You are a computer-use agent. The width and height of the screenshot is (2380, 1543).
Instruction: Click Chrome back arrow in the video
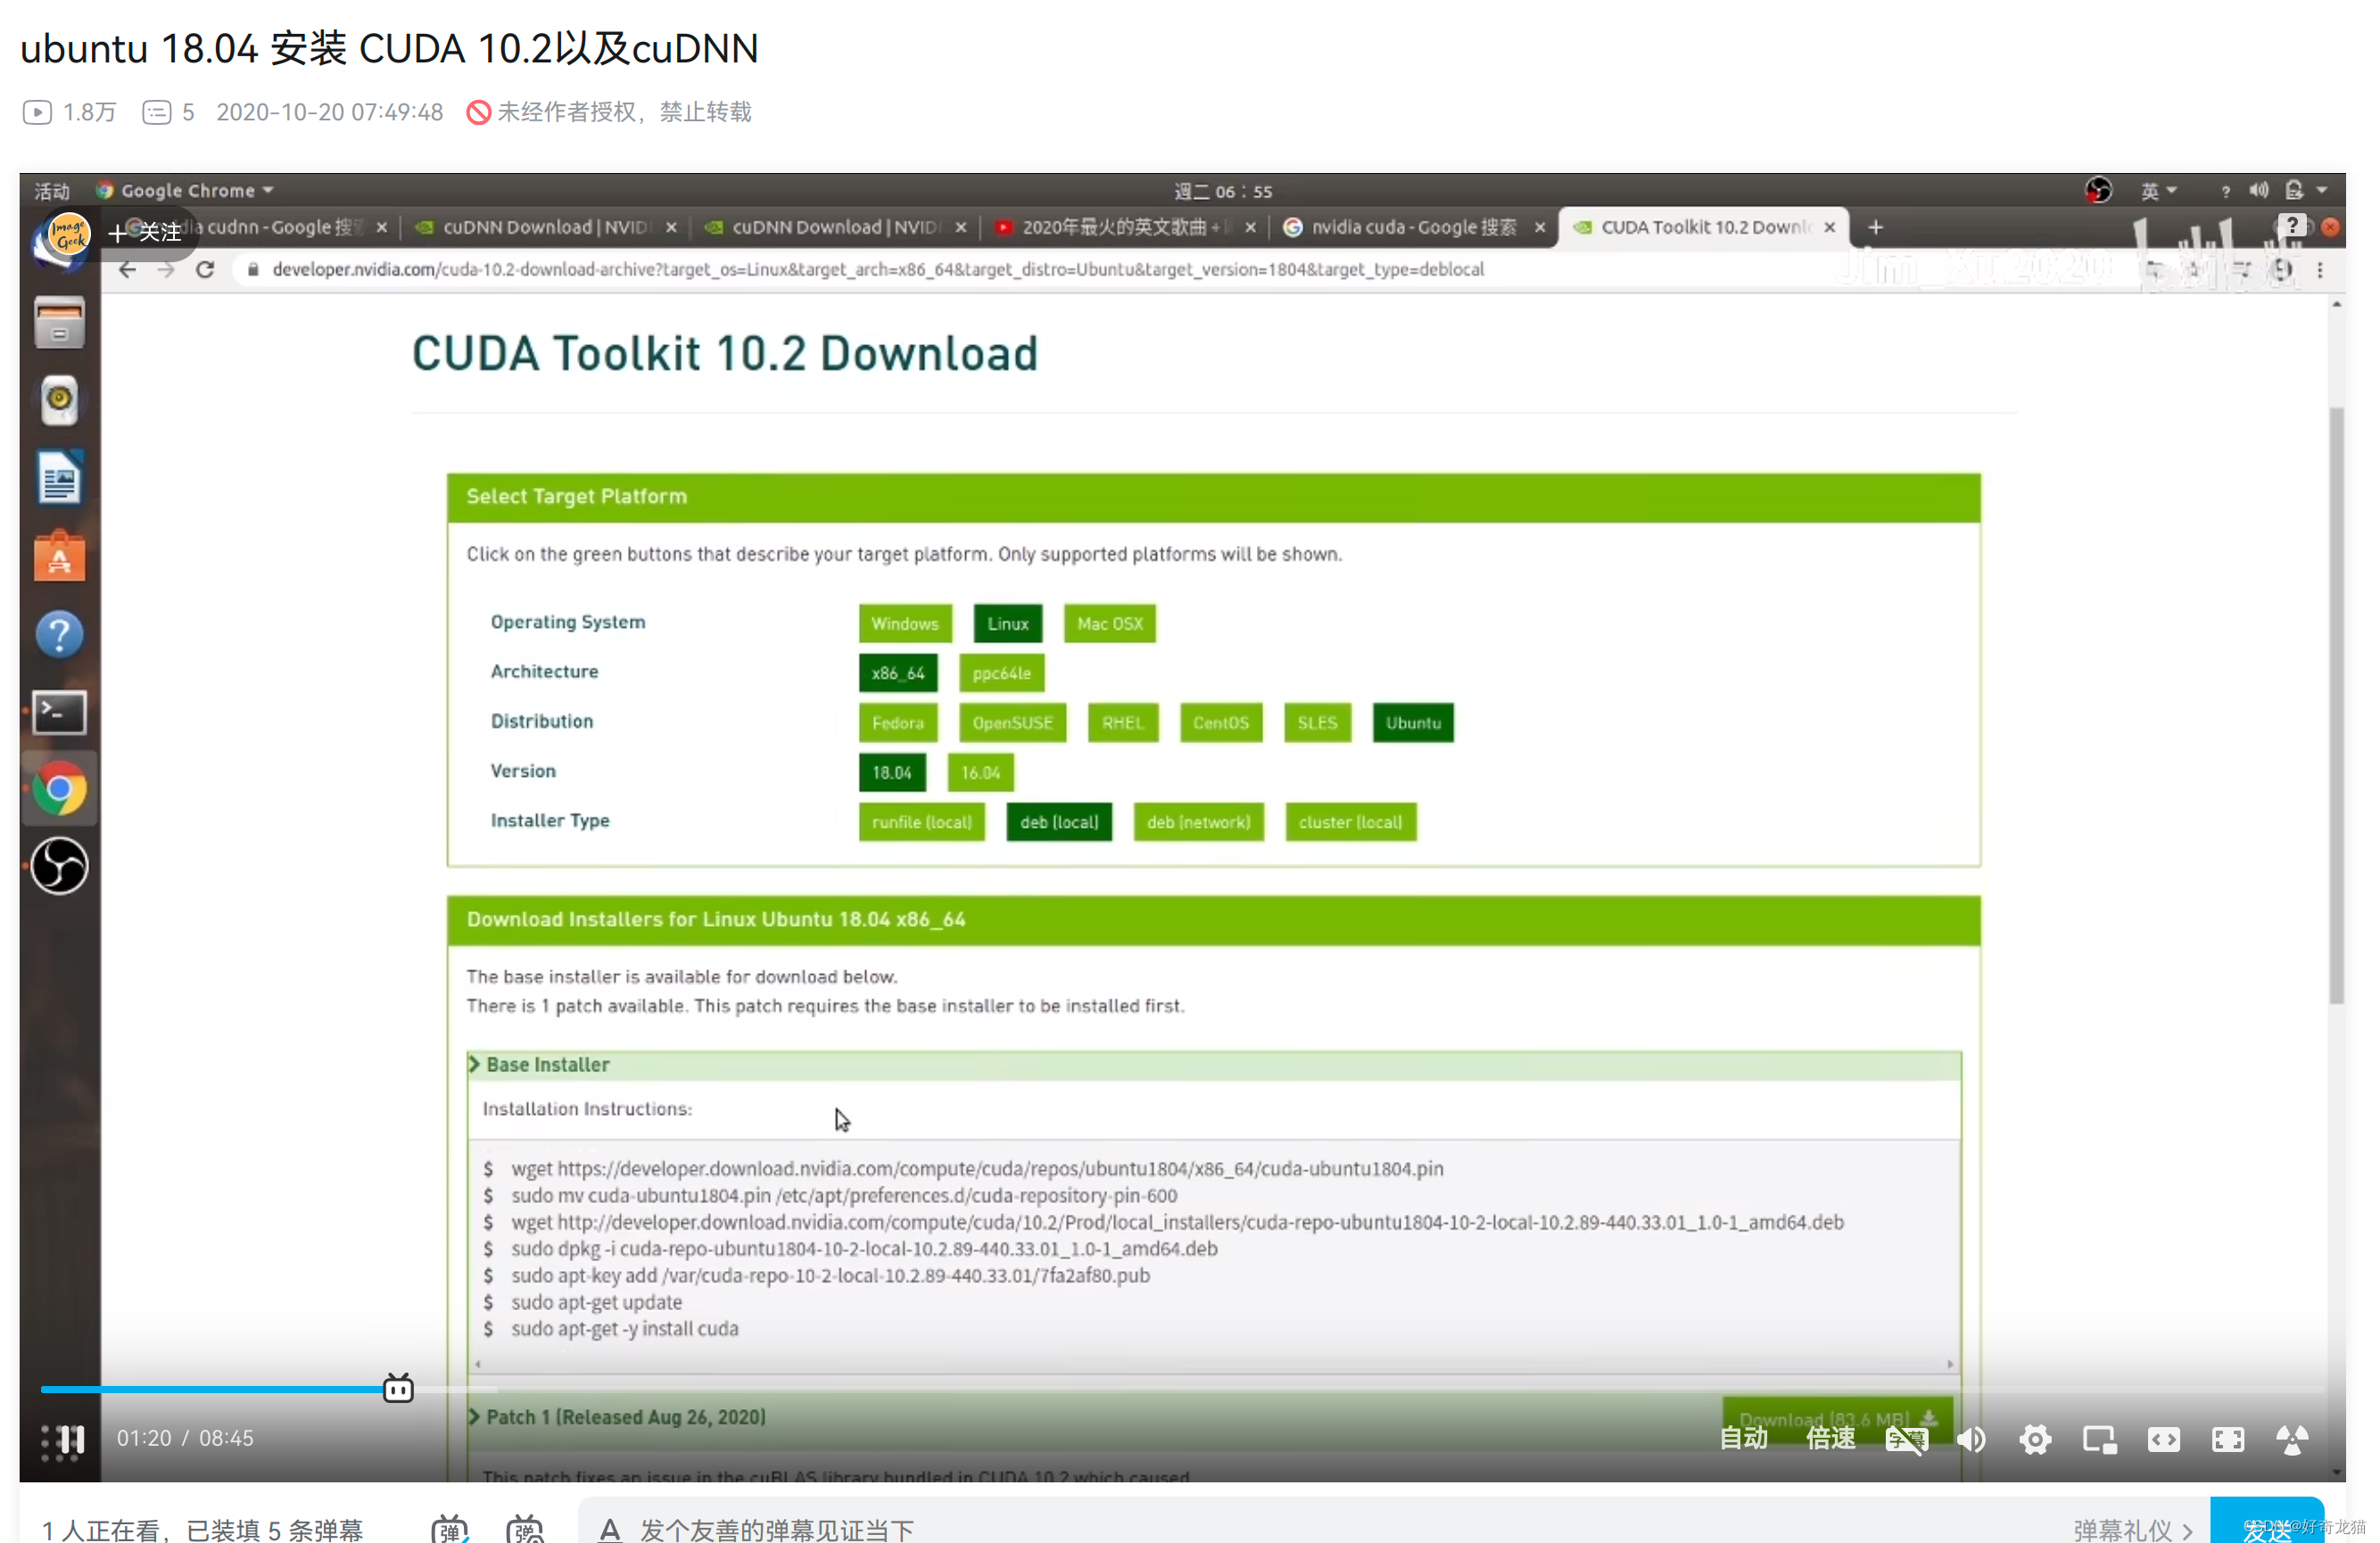coord(127,269)
